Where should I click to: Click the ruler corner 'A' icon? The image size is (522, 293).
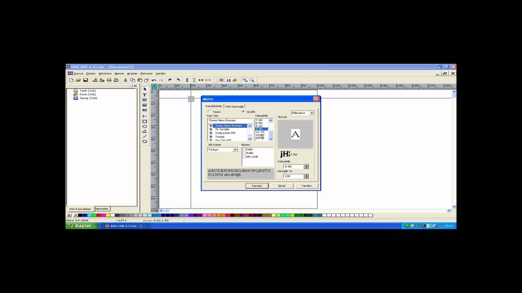coord(154,86)
